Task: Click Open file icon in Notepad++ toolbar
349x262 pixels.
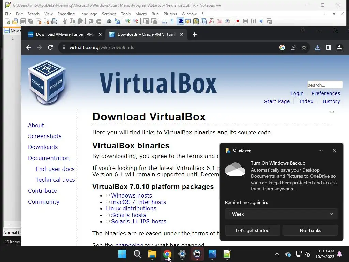Action: click(15, 21)
